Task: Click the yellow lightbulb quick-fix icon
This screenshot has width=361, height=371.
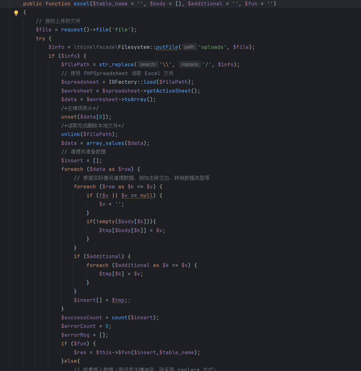Action: 16,13
